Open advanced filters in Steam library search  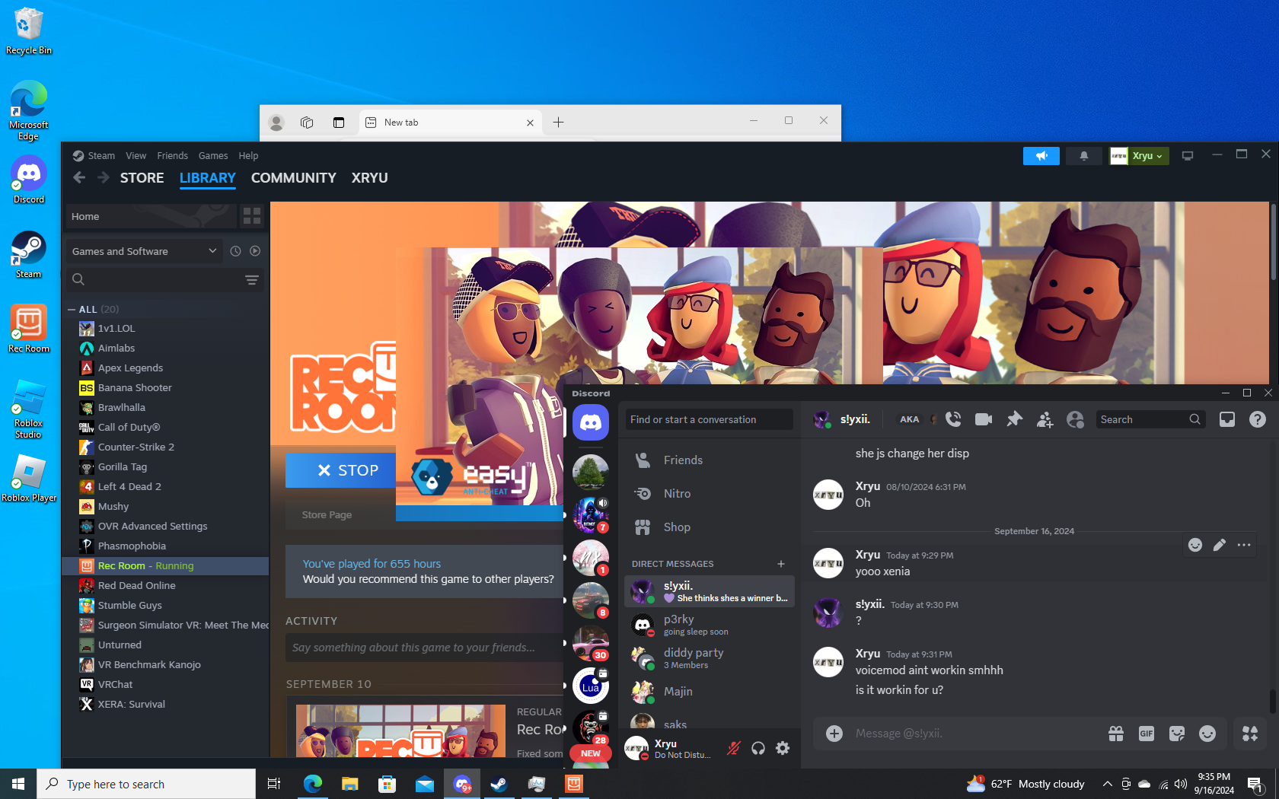[252, 280]
